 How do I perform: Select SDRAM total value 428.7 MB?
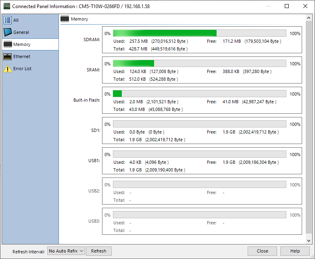coord(138,49)
